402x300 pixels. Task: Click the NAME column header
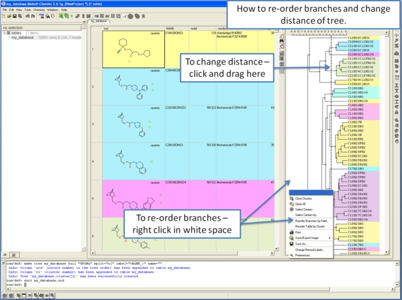tap(170, 29)
